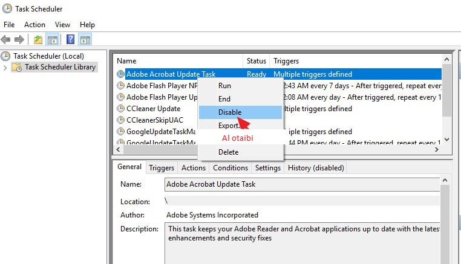Viewport: 461px width, 264px height.
Task: Click the task list scroll up arrow
Action: pyautogui.click(x=447, y=59)
